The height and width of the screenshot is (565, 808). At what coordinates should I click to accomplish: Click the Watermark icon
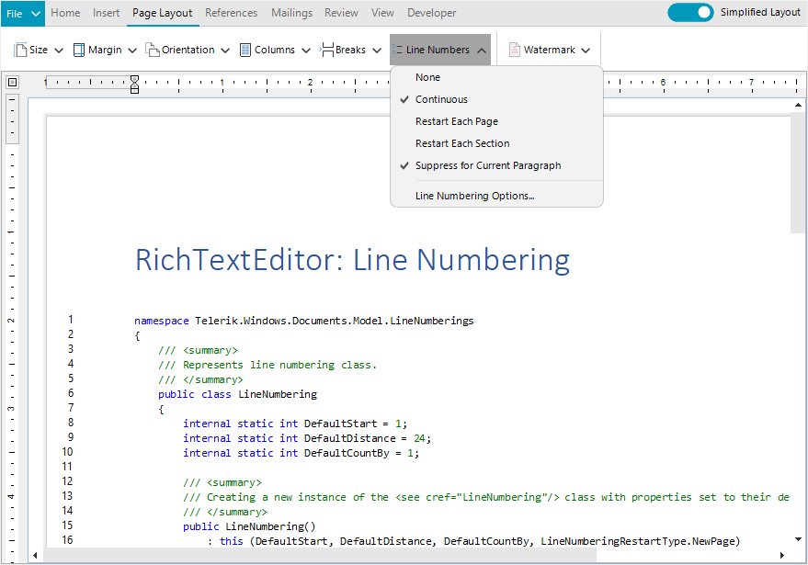[515, 50]
